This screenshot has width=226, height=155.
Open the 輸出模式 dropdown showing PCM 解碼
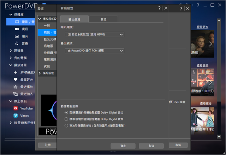94,51
